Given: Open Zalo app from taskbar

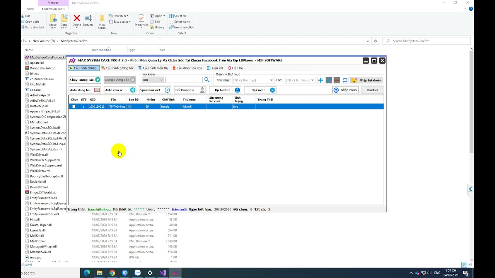Looking at the screenshot, I should (137, 273).
